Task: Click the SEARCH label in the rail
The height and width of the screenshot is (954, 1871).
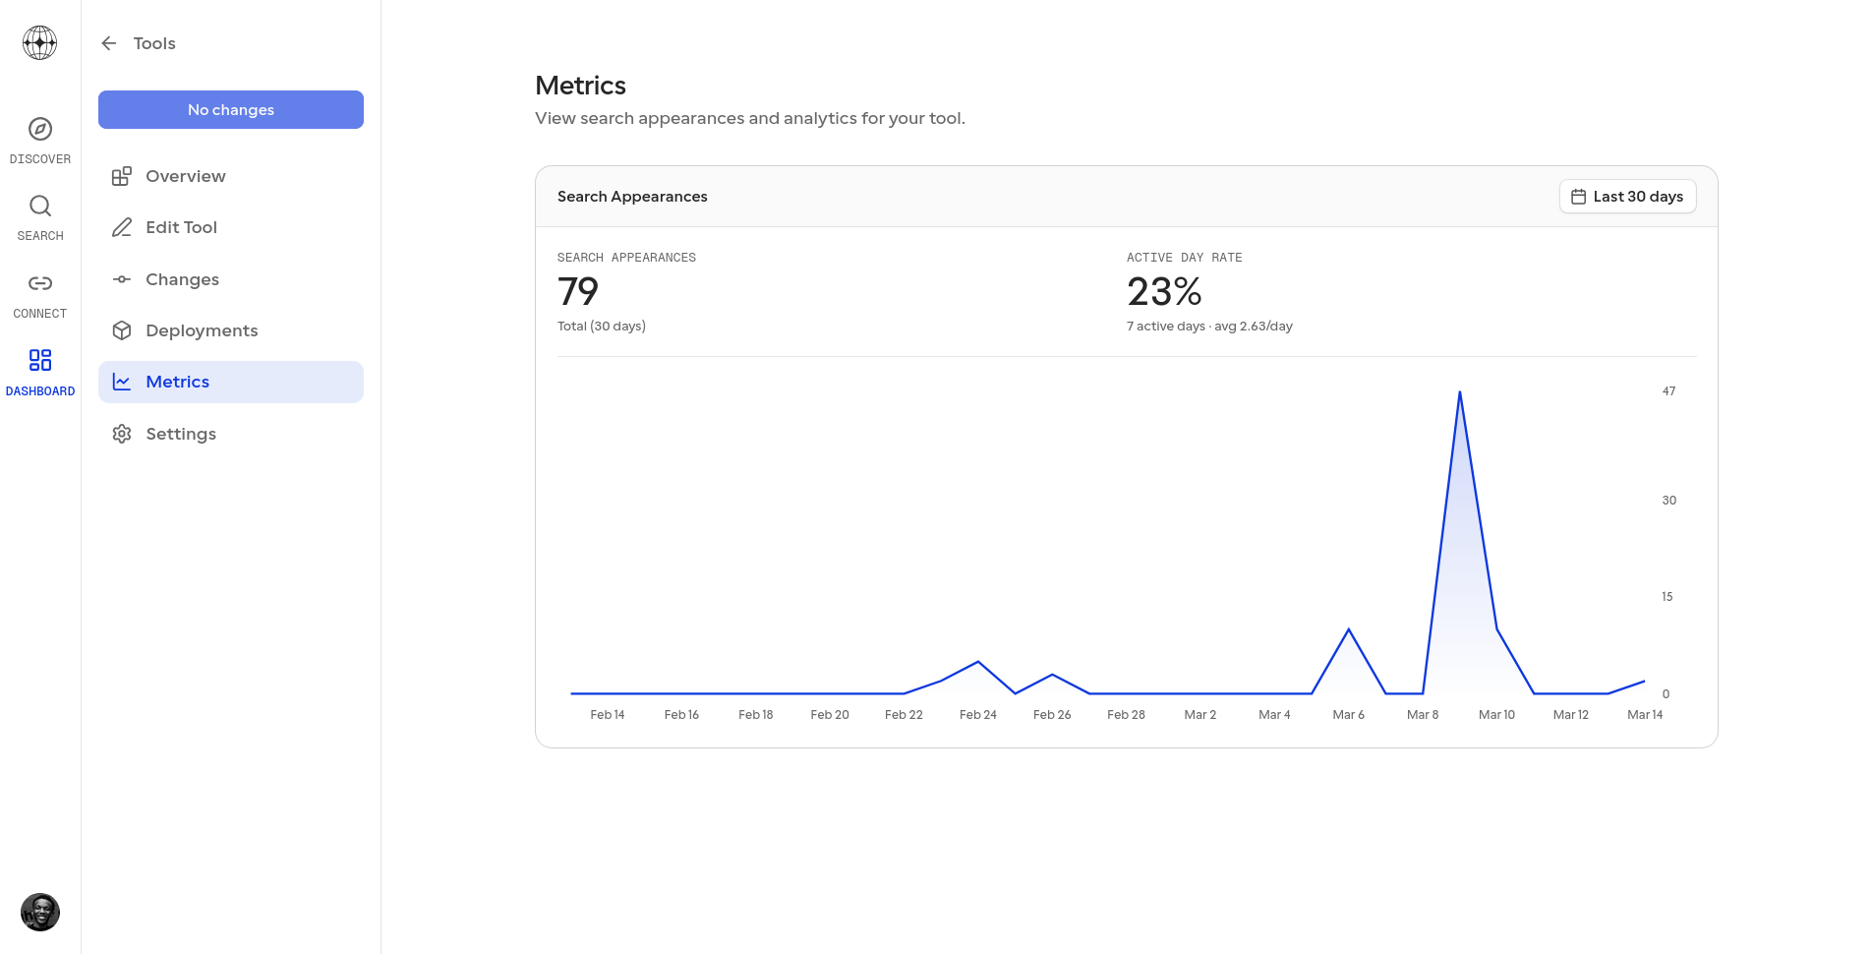Action: (x=40, y=236)
